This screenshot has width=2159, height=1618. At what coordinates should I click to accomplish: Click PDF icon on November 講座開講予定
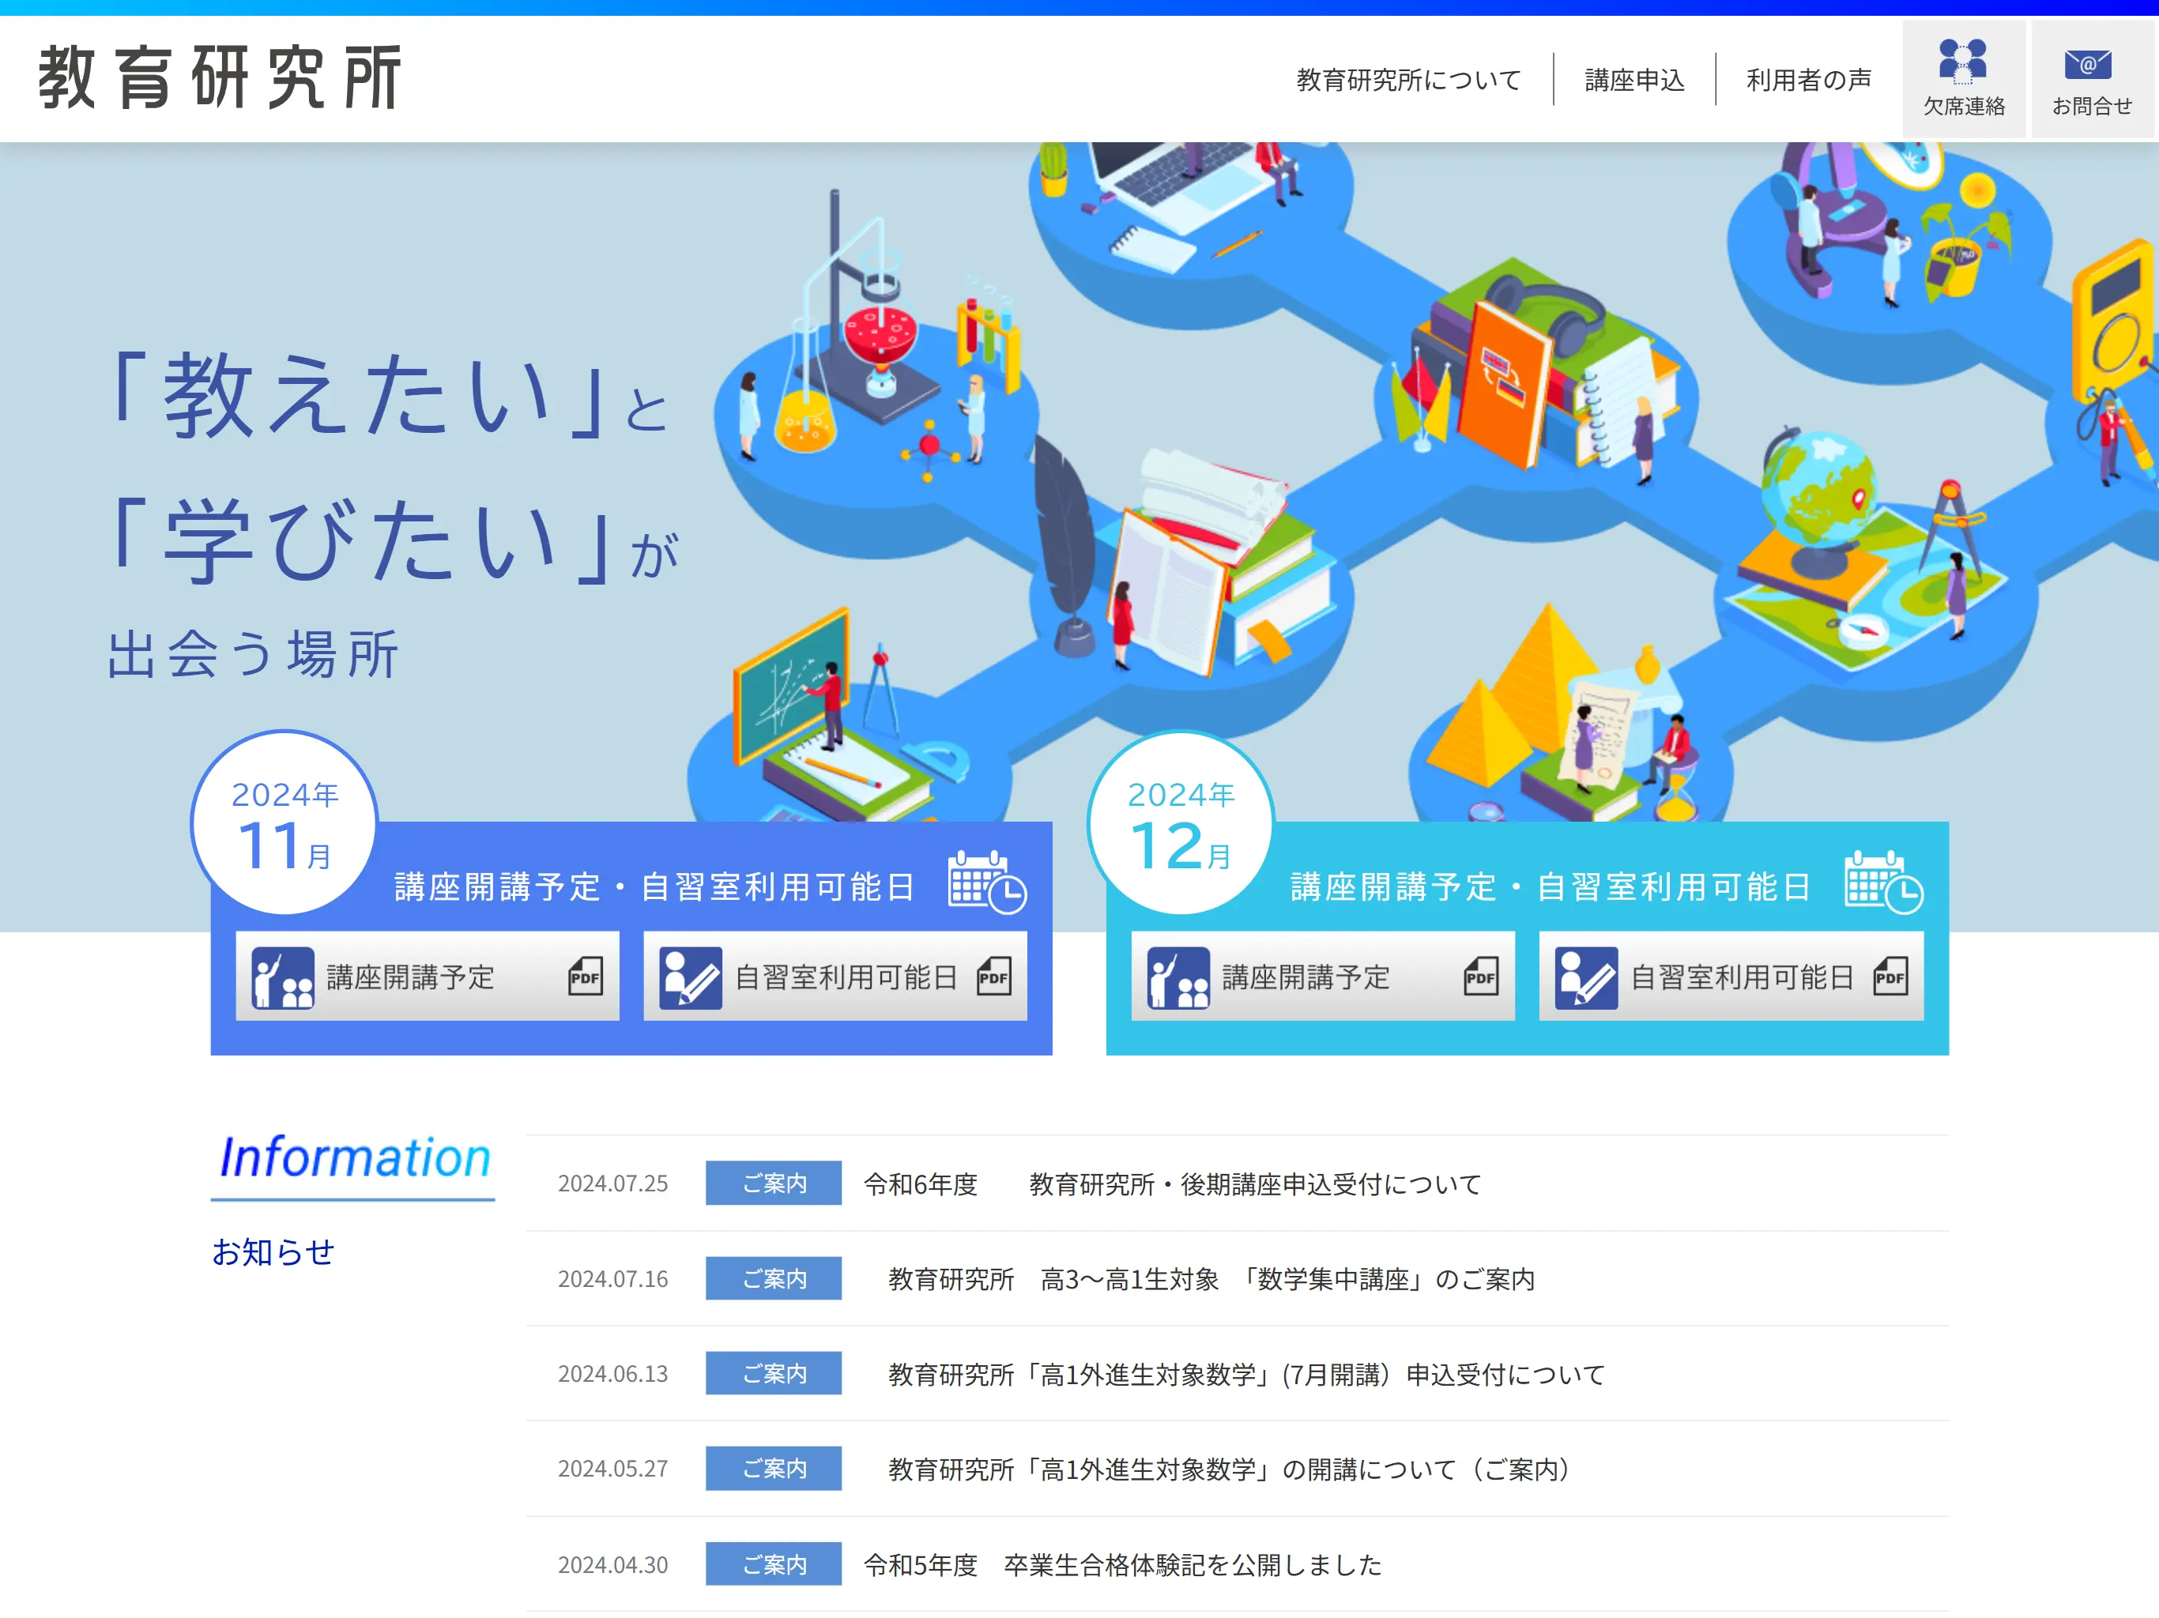[x=585, y=976]
